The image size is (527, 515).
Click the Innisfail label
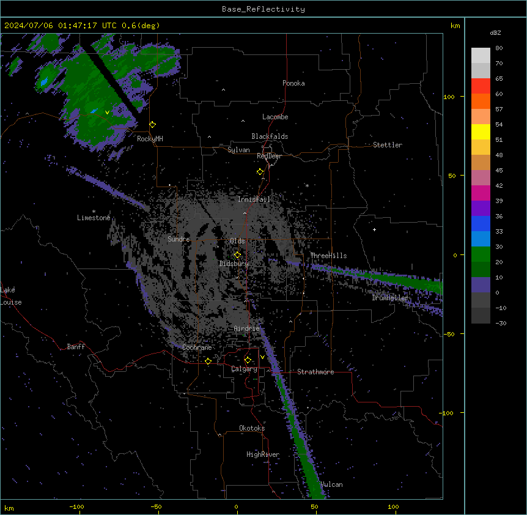point(254,199)
